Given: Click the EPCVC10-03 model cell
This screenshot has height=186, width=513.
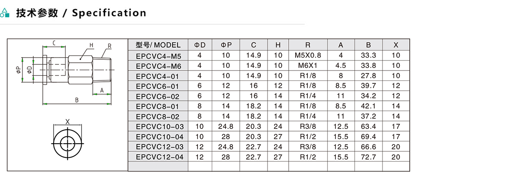Looking at the screenshot, I should coord(159,126).
